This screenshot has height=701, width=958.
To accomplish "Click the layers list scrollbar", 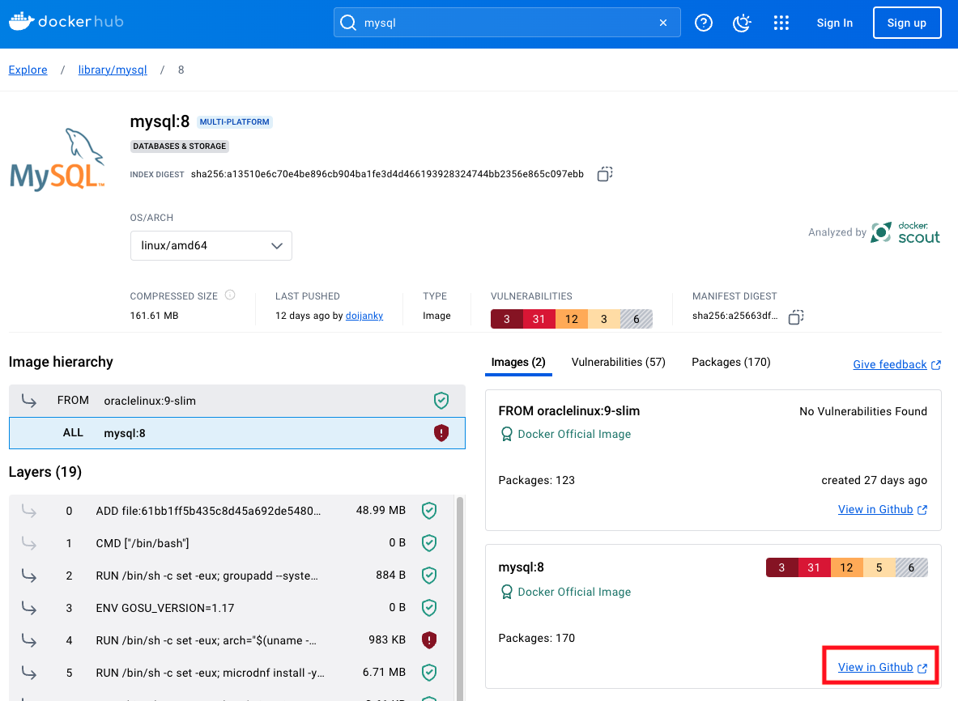I will click(460, 598).
